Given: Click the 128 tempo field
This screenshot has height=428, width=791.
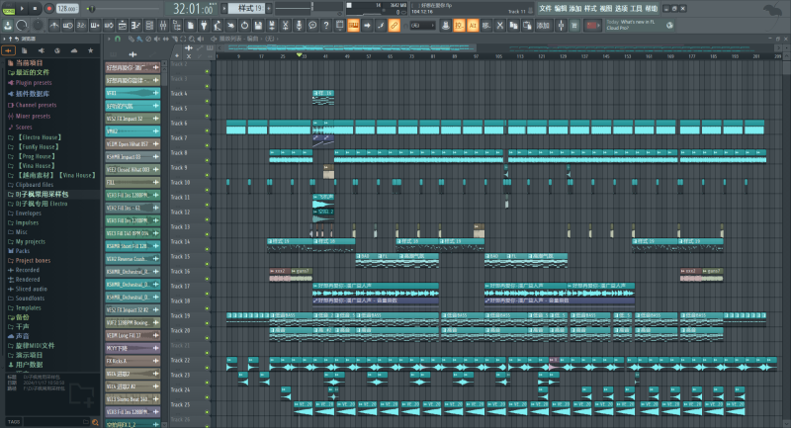Looking at the screenshot, I should click(x=65, y=8).
